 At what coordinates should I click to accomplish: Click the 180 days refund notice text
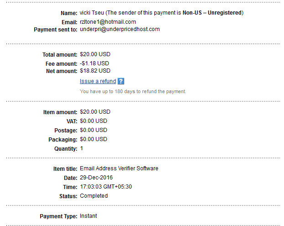pos(133,91)
